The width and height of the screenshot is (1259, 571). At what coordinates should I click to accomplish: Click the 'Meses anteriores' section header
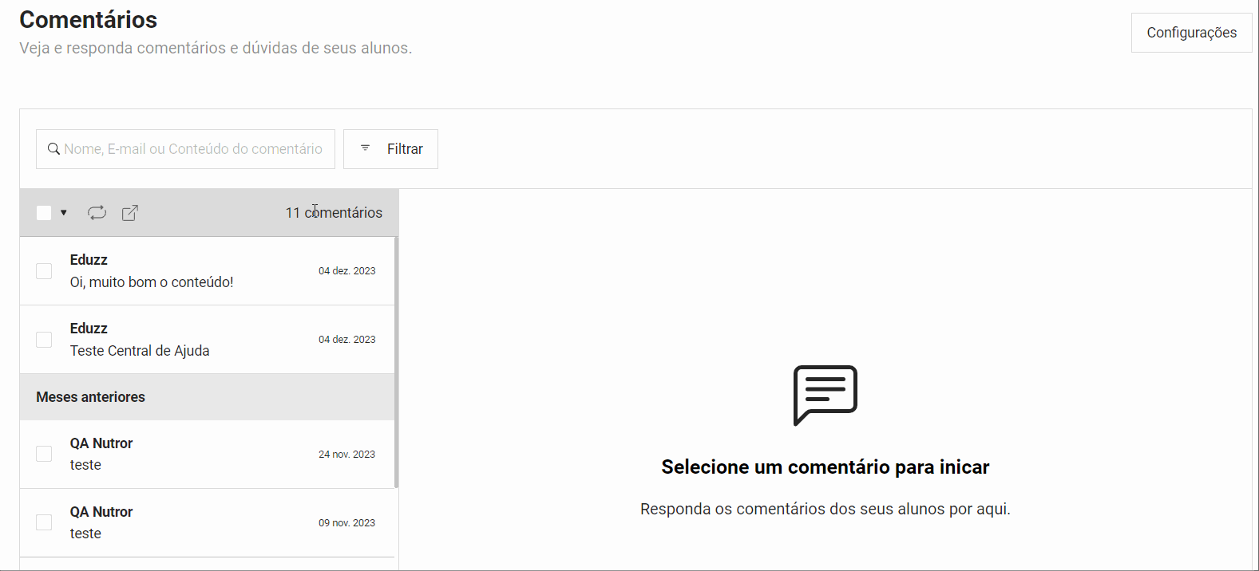[91, 397]
